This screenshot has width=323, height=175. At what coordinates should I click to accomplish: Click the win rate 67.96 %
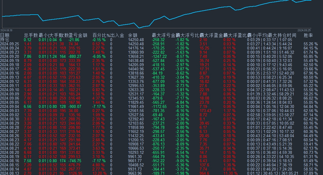(x=310, y=73)
